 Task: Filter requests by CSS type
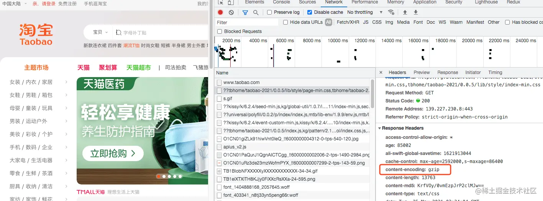[377, 22]
